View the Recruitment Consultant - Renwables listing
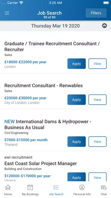Image resolution: width=111 pixels, height=198 pixels. (97, 100)
